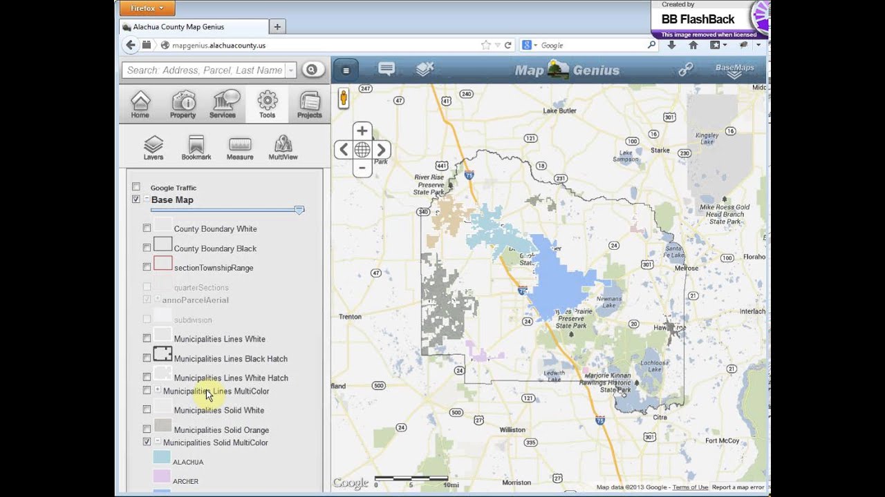This screenshot has height=497, width=885.
Task: Open the search type dropdown arrow
Action: click(291, 70)
